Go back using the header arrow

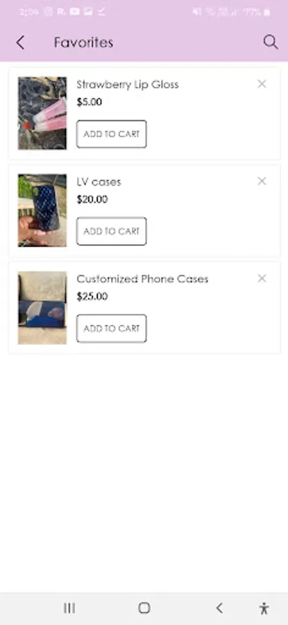(x=20, y=42)
